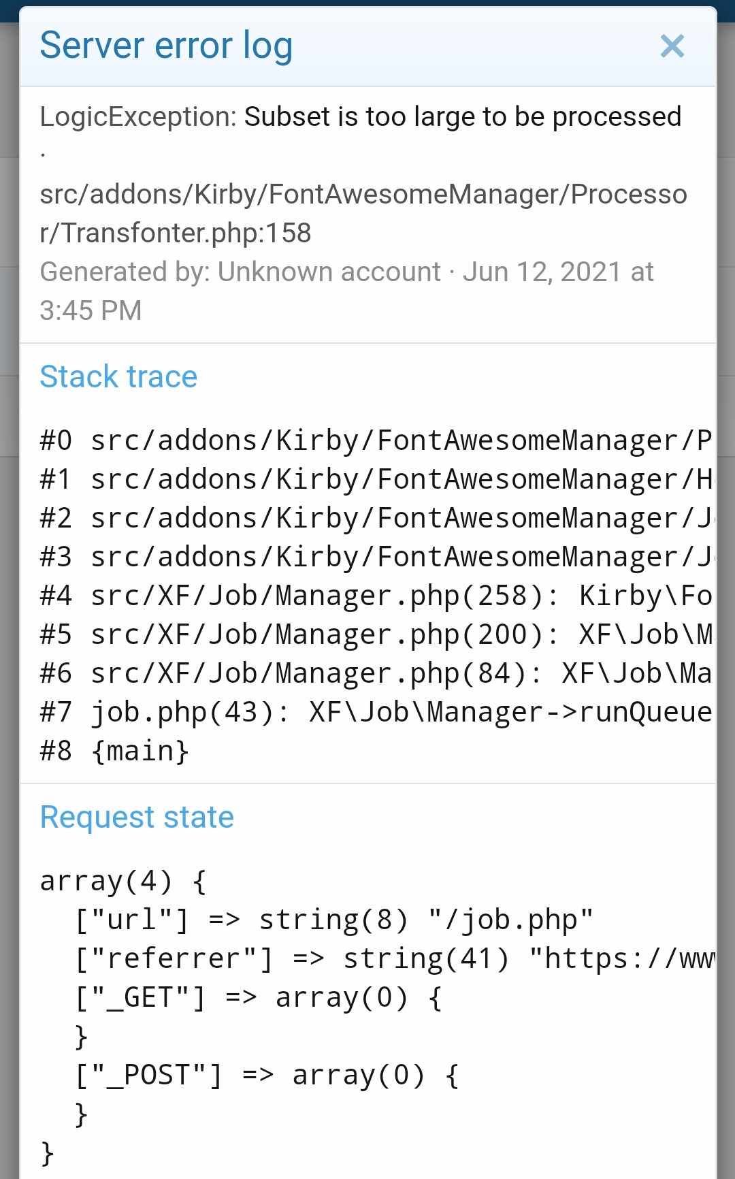Click stack line #5 Manager.php(200)
Image resolution: width=735 pixels, height=1179 pixels.
374,634
